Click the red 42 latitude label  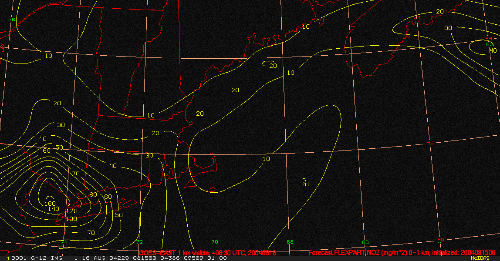coord(430,143)
